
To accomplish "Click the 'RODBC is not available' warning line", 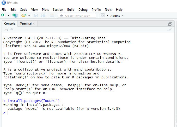I will tap(64, 109).
